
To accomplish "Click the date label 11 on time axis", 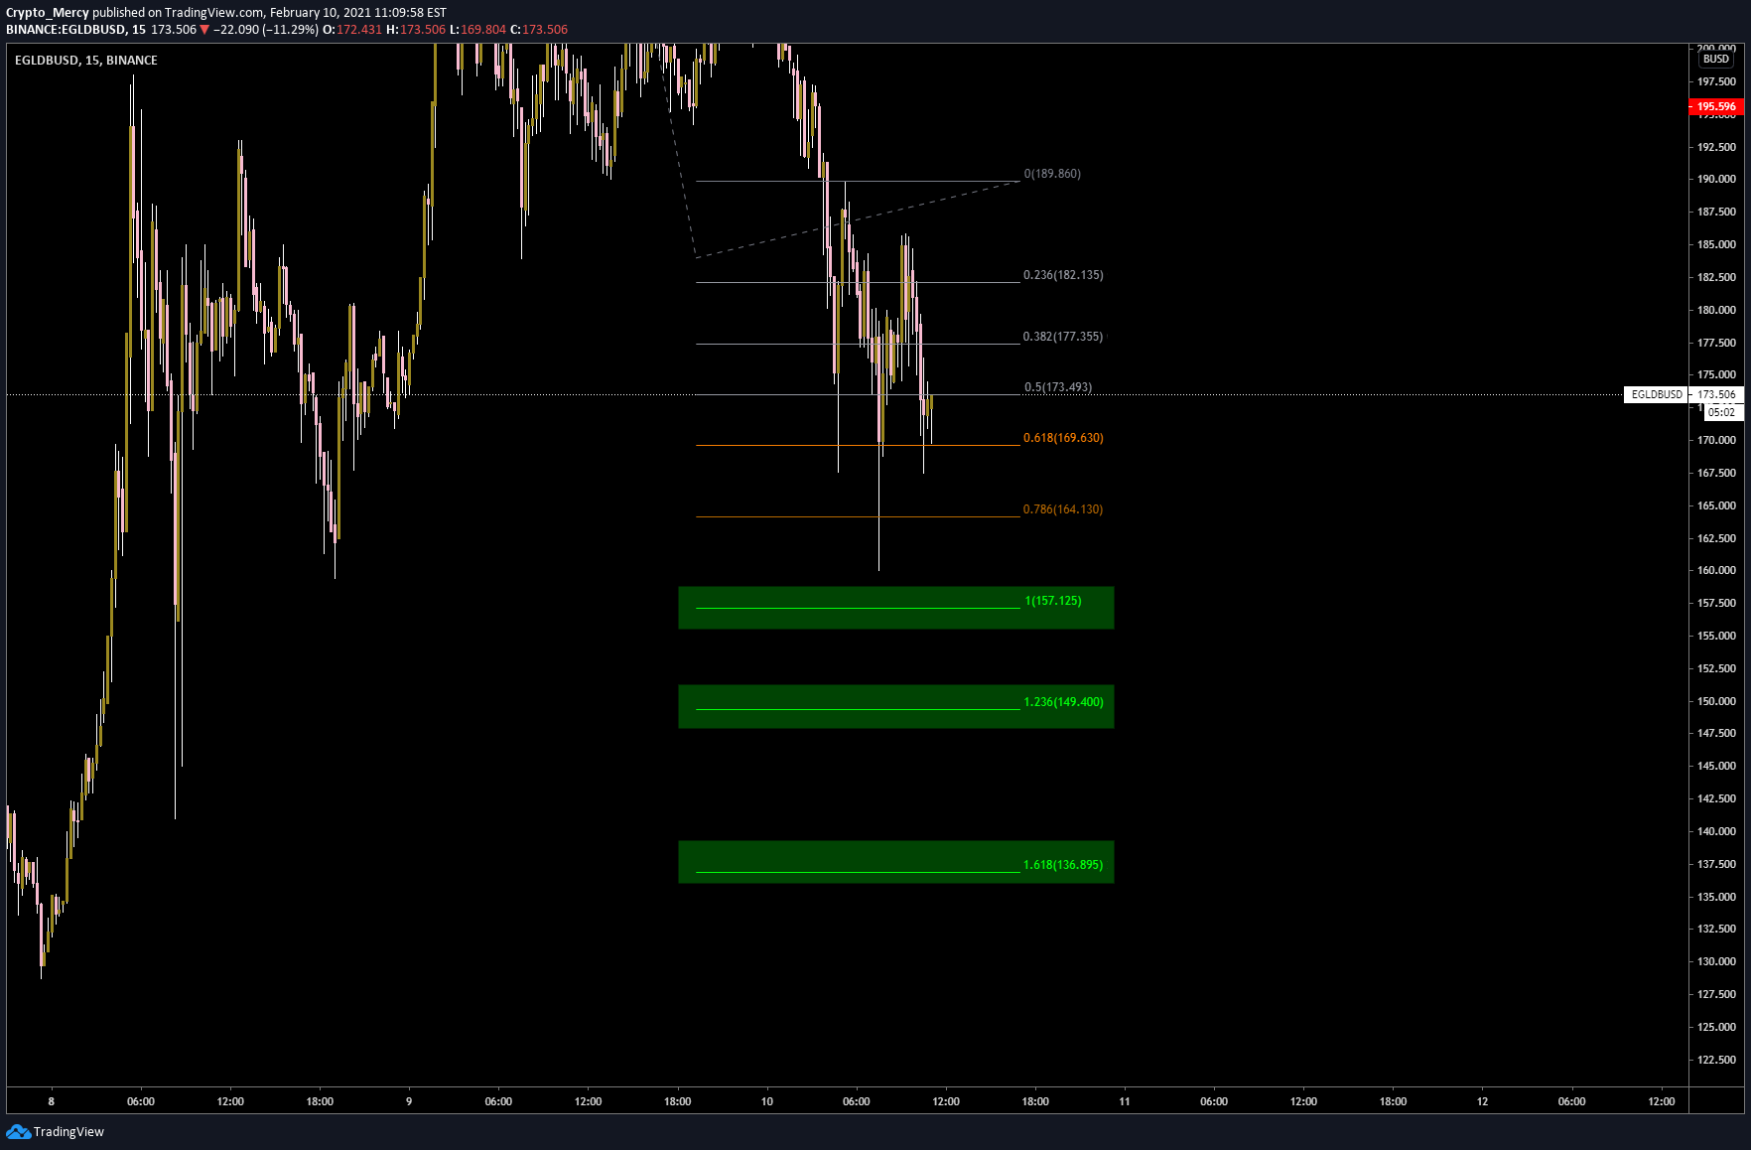I will click(x=1125, y=1101).
